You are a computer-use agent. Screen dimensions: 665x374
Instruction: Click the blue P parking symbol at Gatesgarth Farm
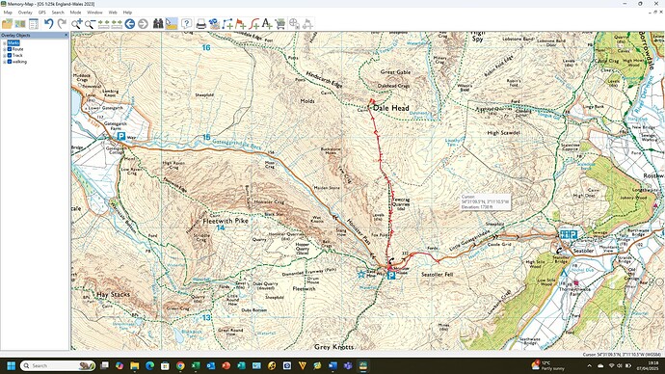pyautogui.click(x=120, y=136)
